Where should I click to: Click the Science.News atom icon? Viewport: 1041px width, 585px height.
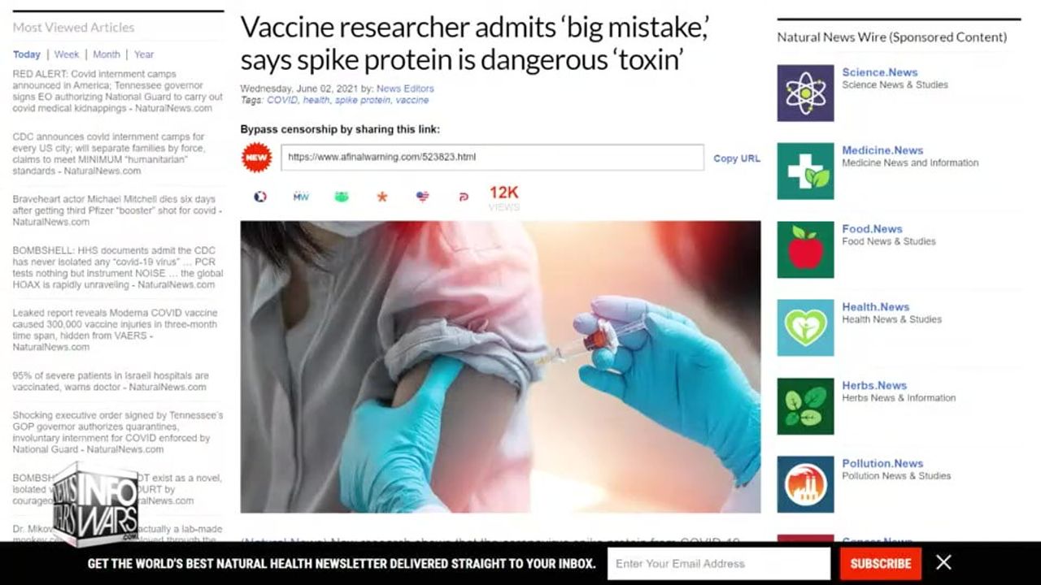click(805, 93)
